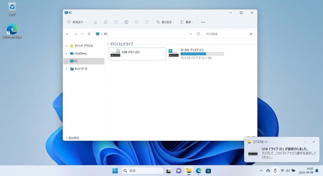Image resolution: width=323 pixels, height=176 pixels.
Task: Select Microsoft Edge desktop shortcut
Action: click(x=12, y=31)
